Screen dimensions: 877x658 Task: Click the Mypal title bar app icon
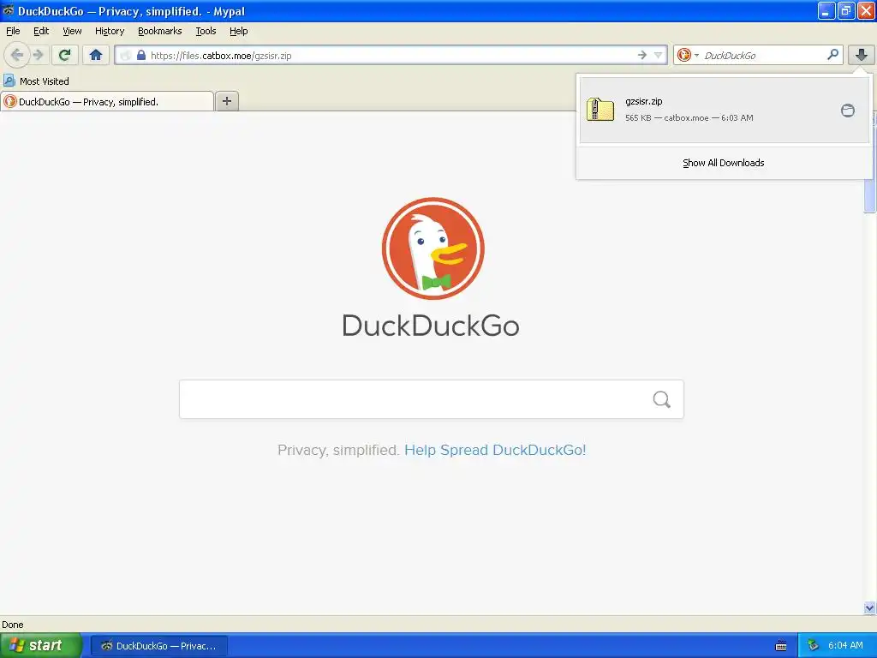pyautogui.click(x=8, y=10)
